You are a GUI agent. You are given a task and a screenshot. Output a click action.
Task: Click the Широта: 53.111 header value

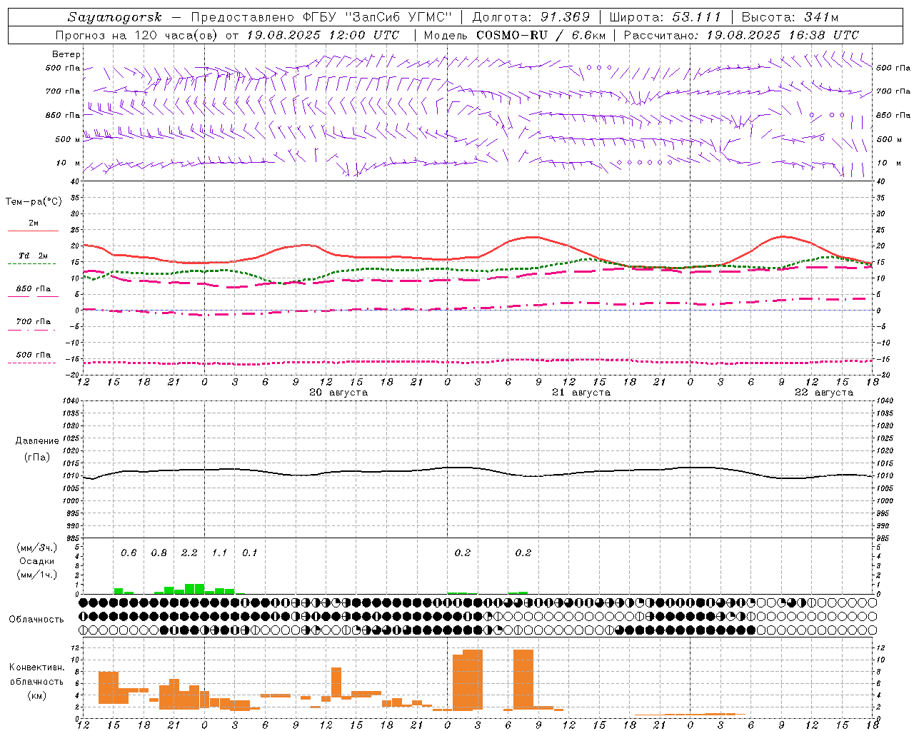click(666, 17)
